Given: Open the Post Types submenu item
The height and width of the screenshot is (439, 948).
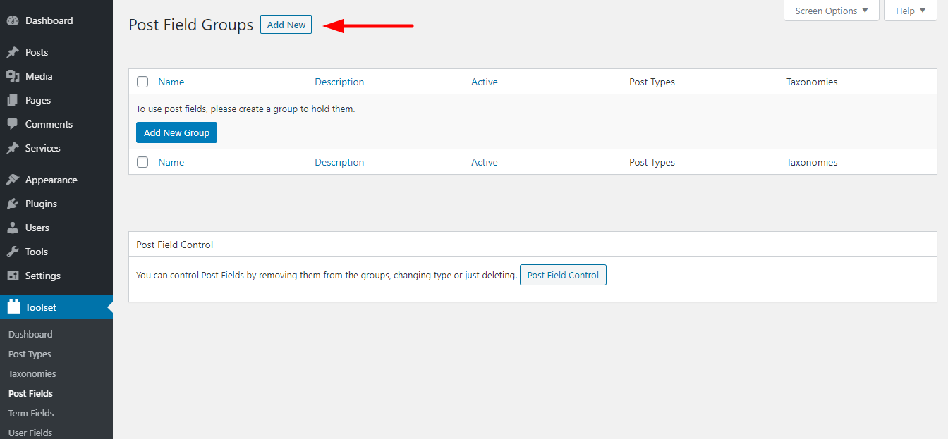Looking at the screenshot, I should pos(30,354).
